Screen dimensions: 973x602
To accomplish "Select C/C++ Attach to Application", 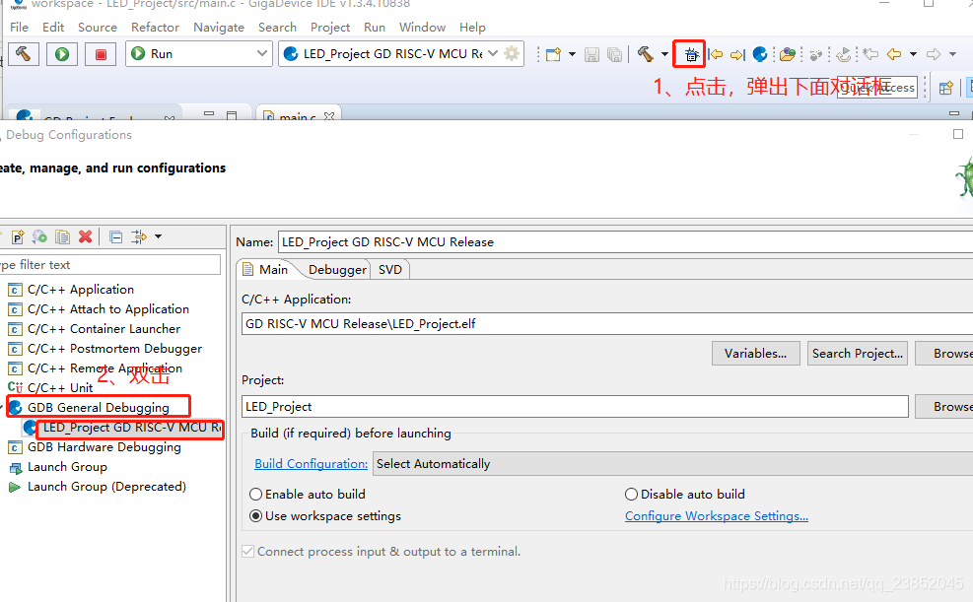I will 108,309.
